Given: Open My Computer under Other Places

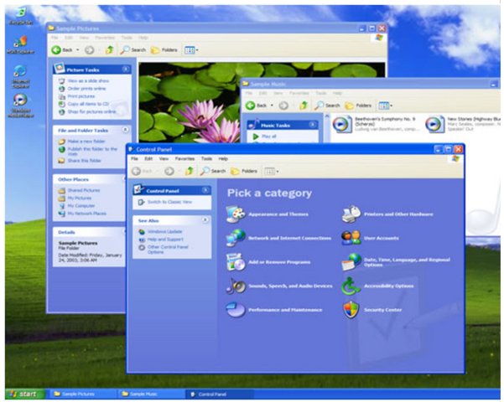Looking at the screenshot, I should tap(81, 206).
